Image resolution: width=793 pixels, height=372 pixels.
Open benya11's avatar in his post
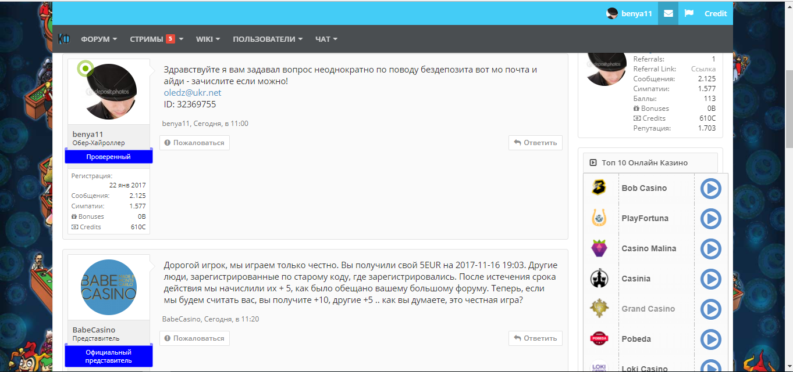click(x=109, y=91)
